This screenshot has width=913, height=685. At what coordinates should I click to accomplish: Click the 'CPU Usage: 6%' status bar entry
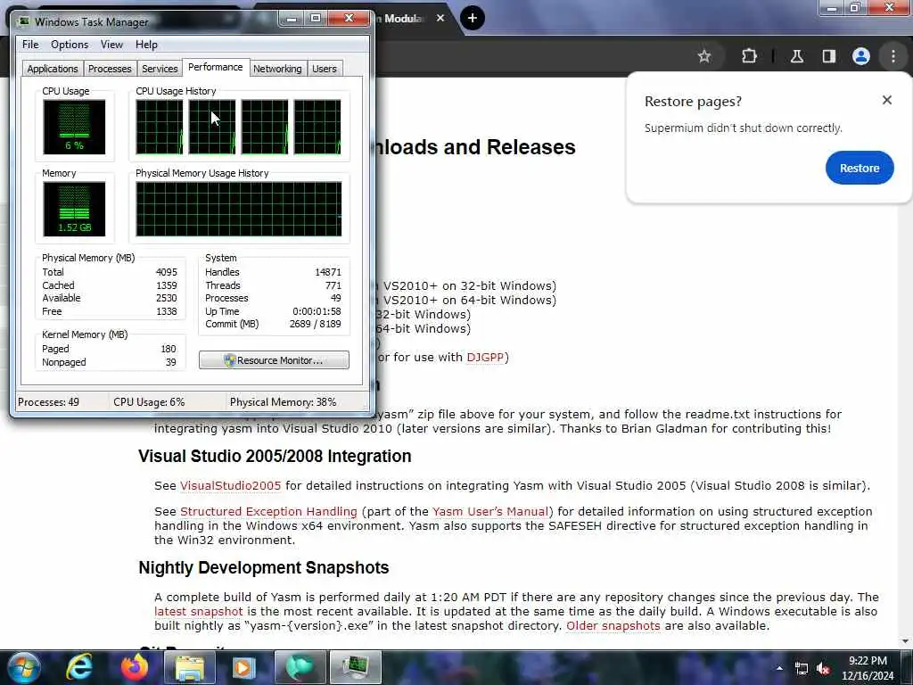pos(149,402)
